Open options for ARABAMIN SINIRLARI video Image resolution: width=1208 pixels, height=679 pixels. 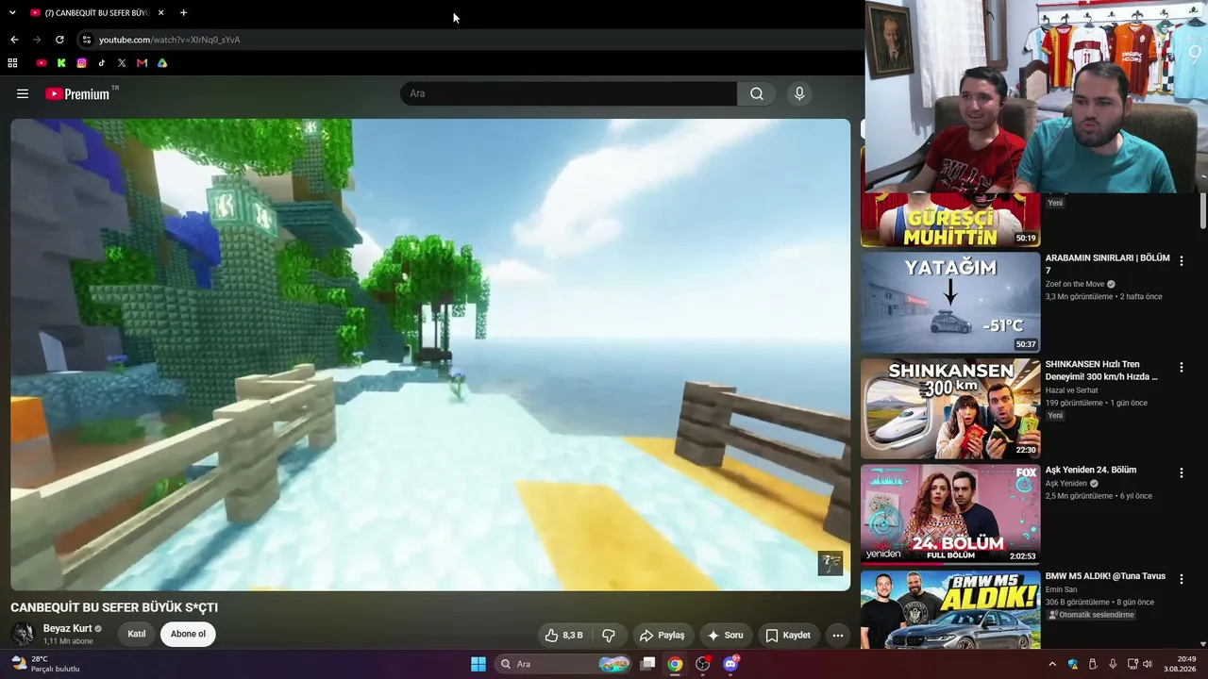tap(1181, 261)
